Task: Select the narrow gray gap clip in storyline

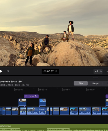Action: pos(19,111)
